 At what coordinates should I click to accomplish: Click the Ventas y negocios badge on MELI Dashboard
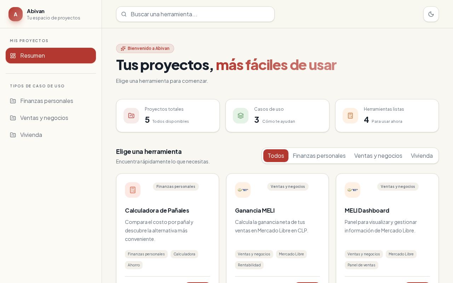[398, 186]
